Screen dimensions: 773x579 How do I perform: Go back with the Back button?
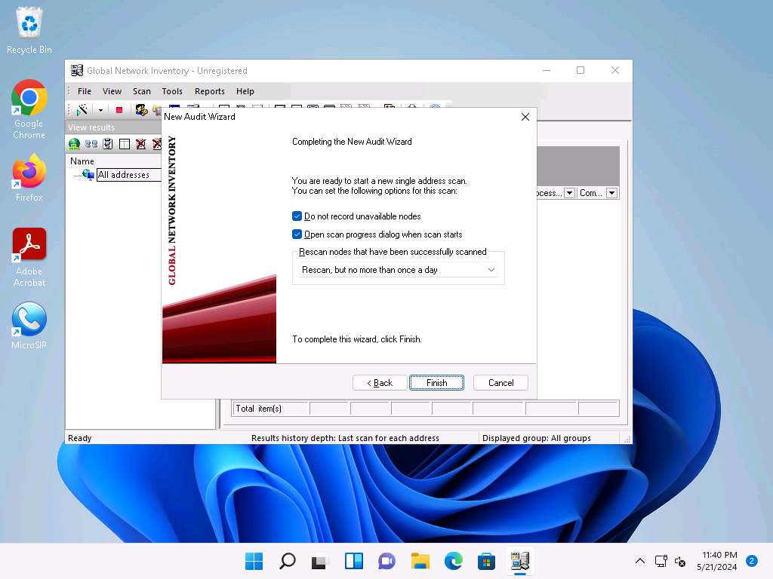point(380,383)
